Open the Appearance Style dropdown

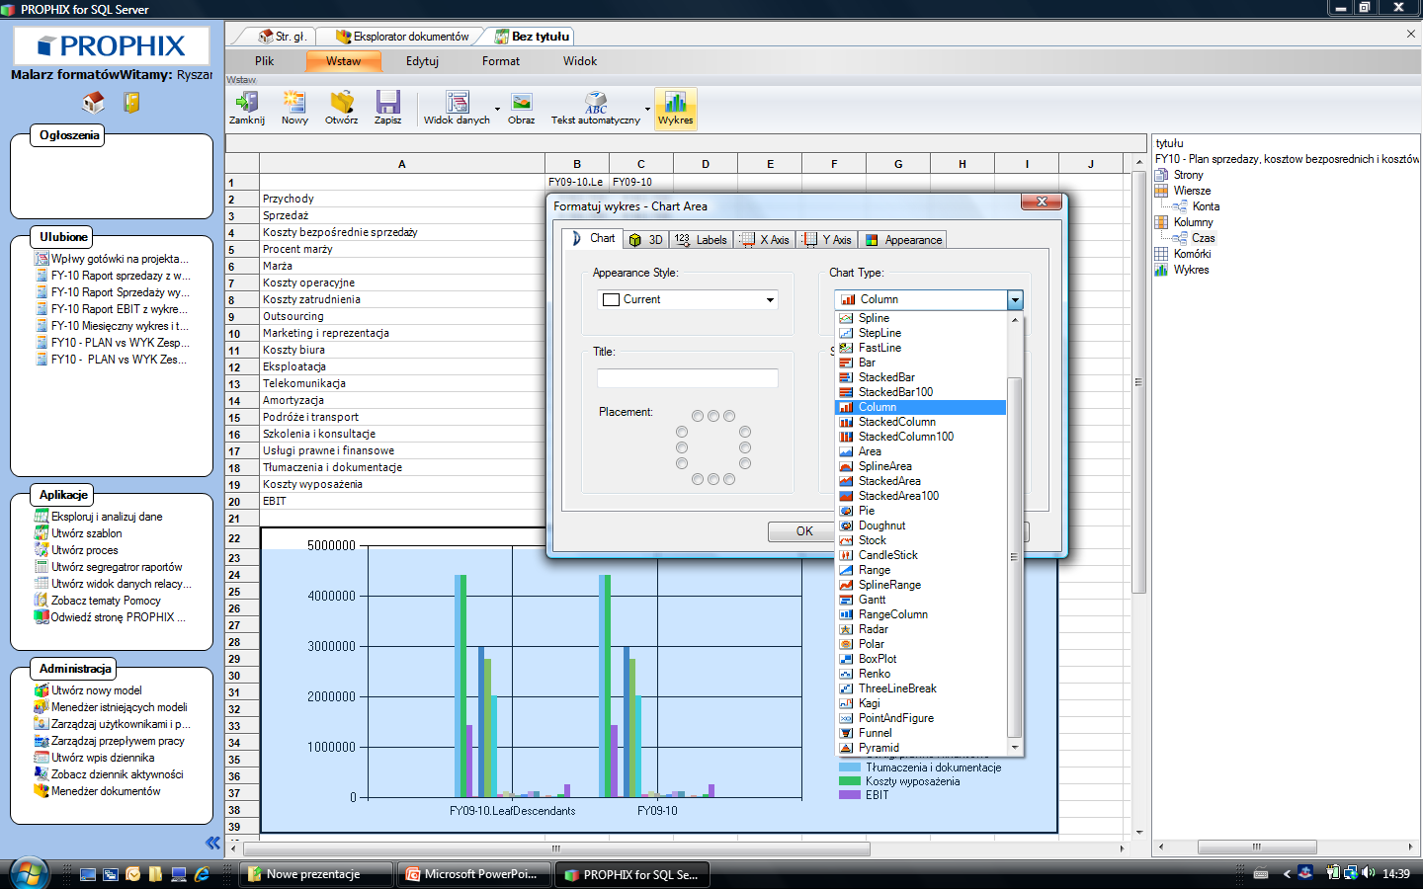(x=771, y=300)
